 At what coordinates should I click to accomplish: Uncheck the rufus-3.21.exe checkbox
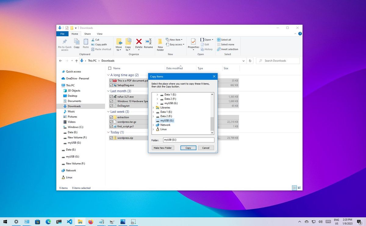[111, 96]
